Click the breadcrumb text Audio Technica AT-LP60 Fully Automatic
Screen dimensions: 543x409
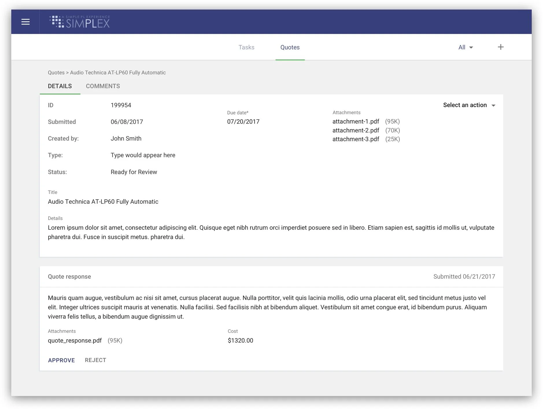(x=118, y=72)
